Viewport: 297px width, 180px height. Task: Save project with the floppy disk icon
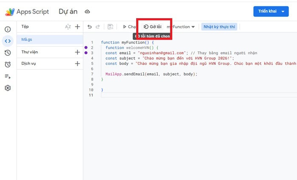click(110, 27)
